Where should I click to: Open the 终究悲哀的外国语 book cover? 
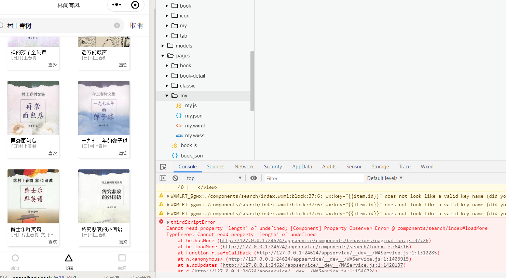[104, 196]
